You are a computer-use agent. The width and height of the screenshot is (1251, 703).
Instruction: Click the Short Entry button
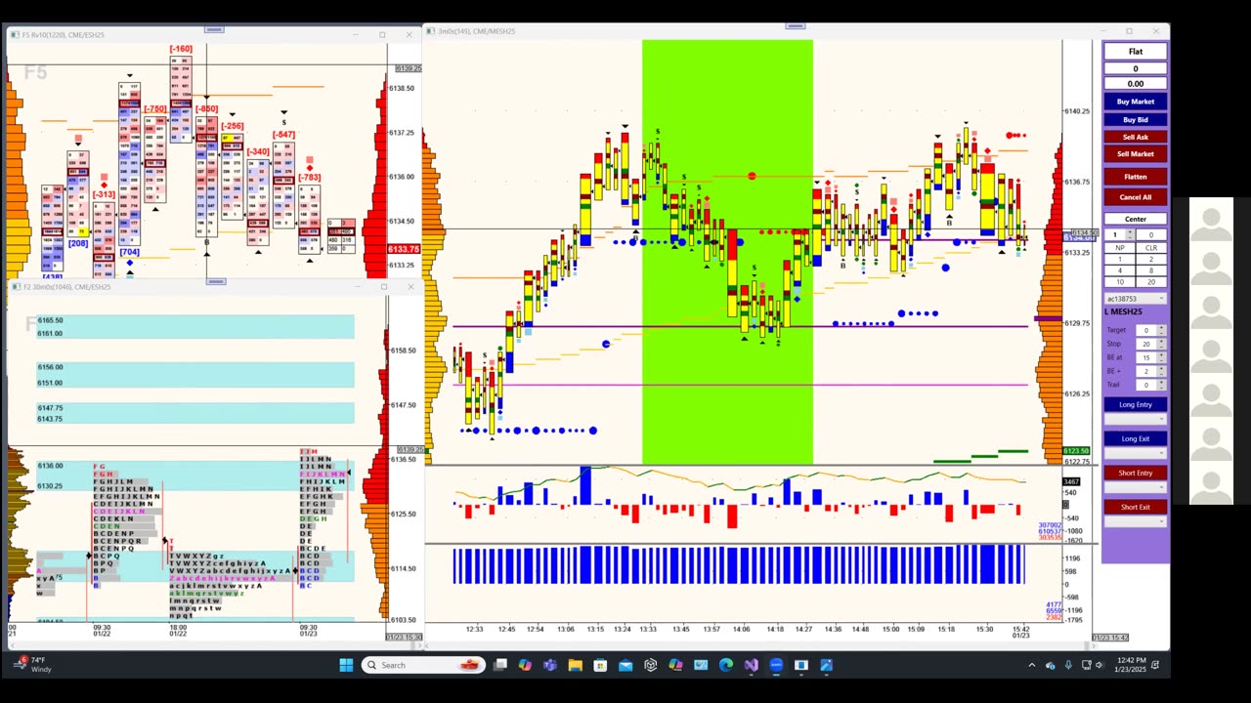click(x=1135, y=473)
